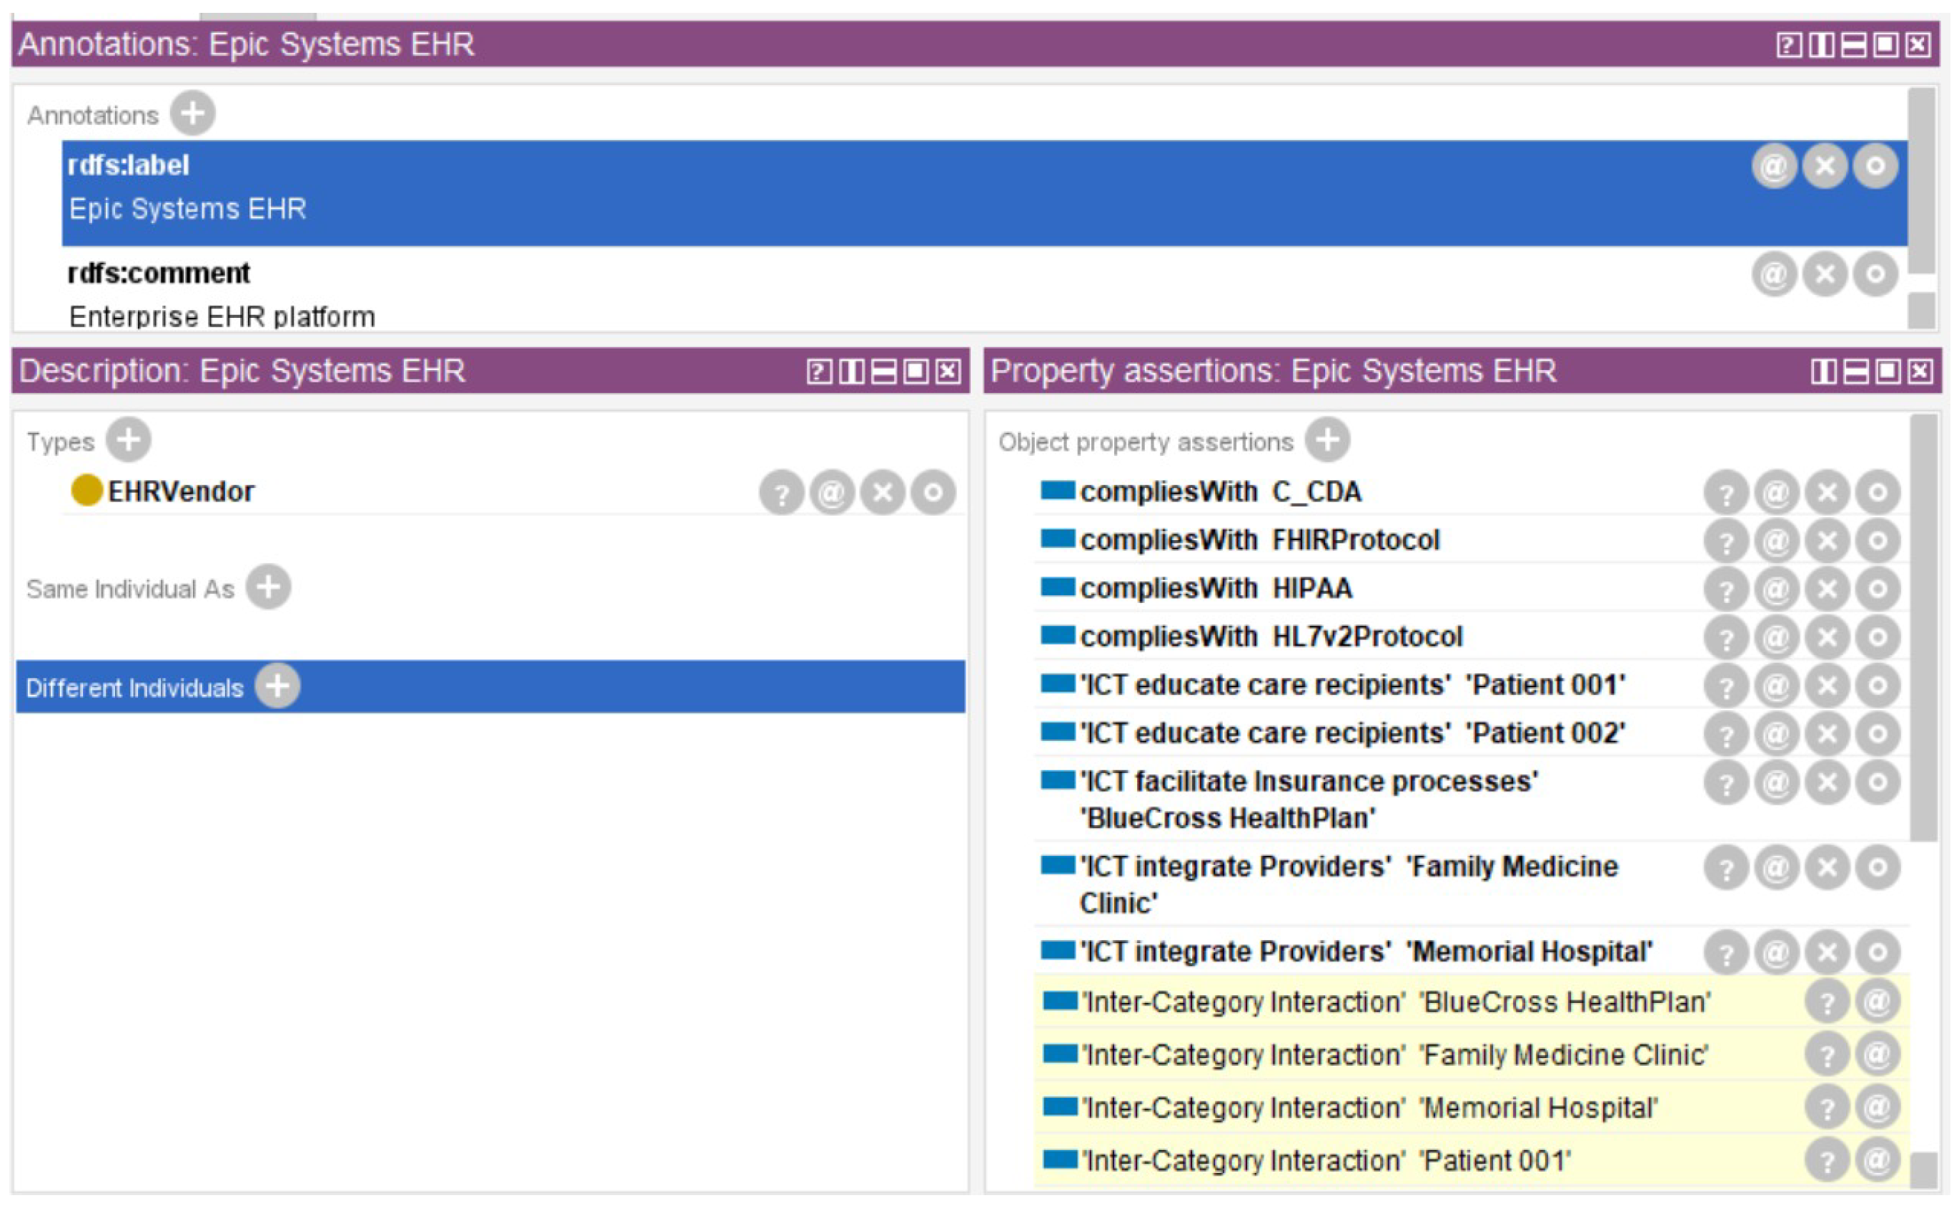
Task: Split Description panel vertically
Action: 851,371
